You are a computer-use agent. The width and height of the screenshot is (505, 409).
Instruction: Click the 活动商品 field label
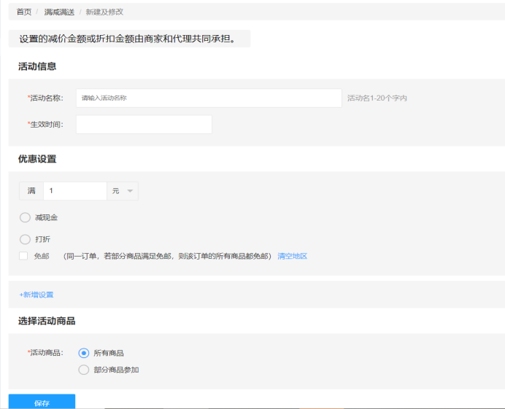[45, 353]
